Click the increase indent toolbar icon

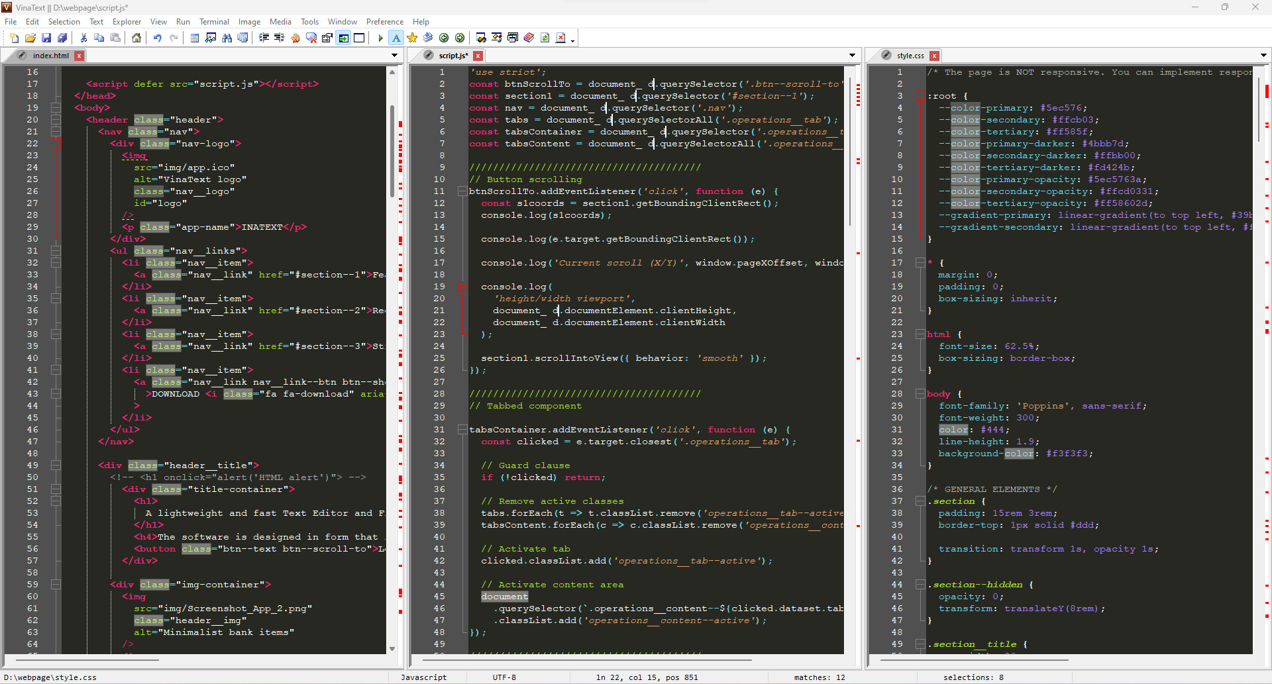click(x=264, y=38)
